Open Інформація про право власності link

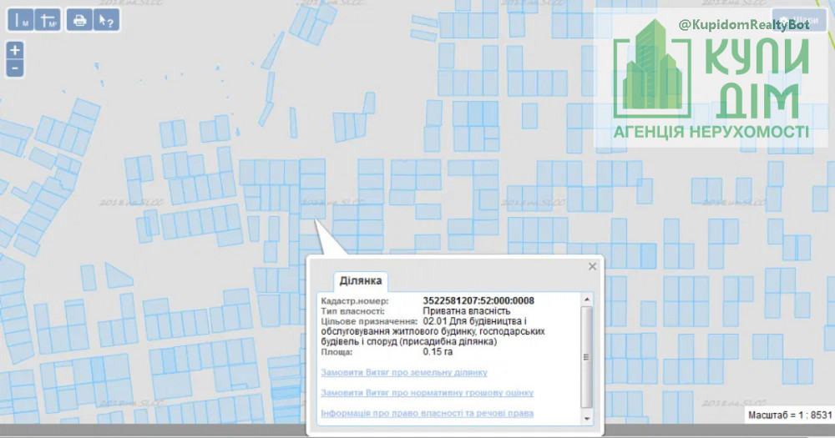coord(427,413)
